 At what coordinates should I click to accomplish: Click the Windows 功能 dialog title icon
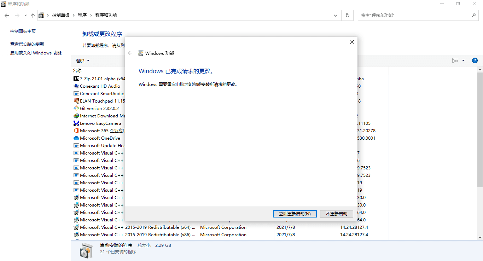140,53
